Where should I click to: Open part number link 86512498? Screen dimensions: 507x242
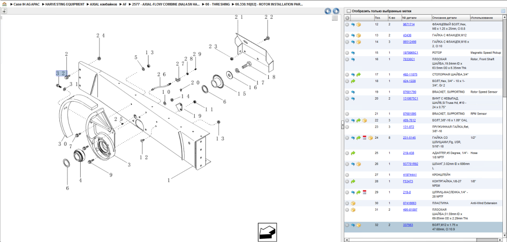pyautogui.click(x=409, y=42)
